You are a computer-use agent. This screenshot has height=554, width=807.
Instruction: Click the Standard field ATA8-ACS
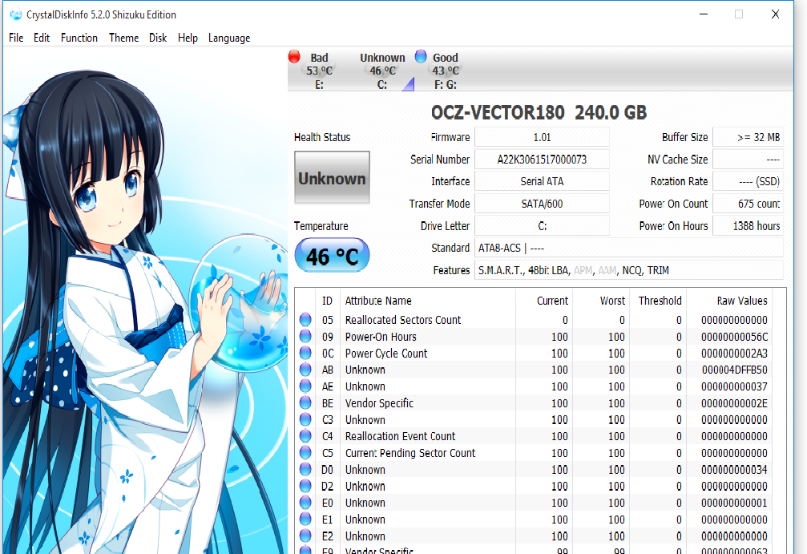(629, 249)
